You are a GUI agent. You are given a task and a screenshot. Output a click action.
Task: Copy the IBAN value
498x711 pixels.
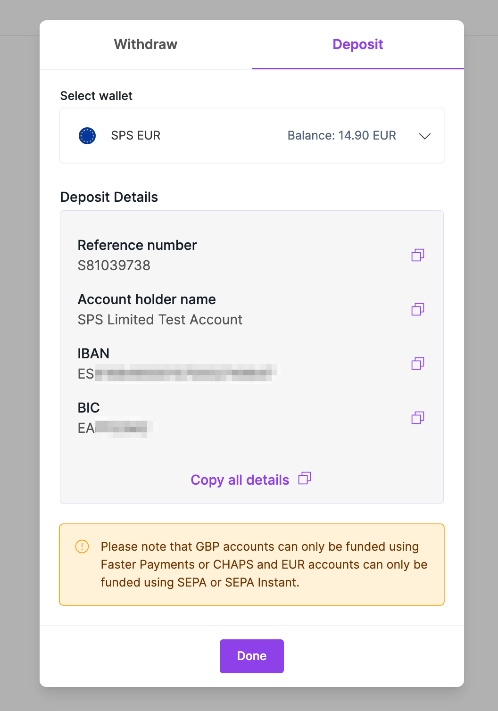click(418, 364)
